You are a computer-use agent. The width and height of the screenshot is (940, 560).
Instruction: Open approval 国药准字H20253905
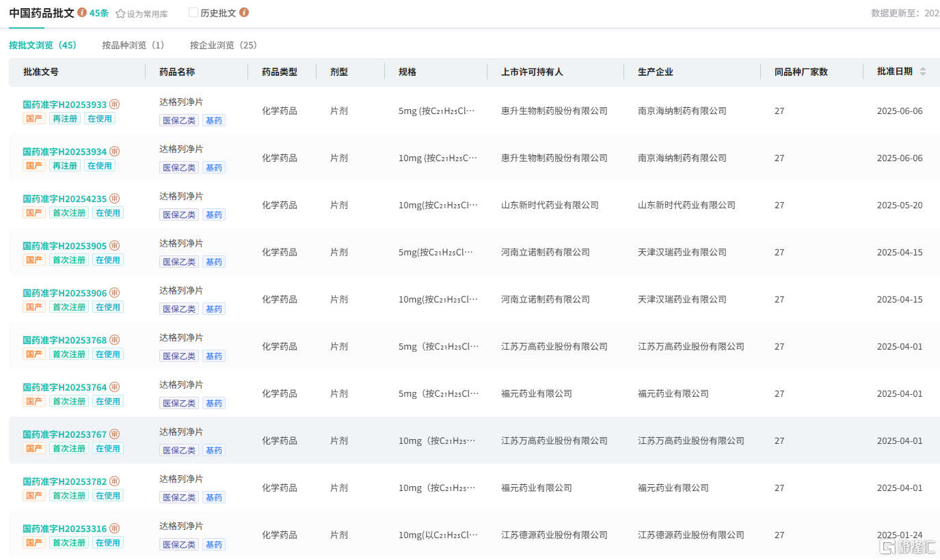coord(65,246)
